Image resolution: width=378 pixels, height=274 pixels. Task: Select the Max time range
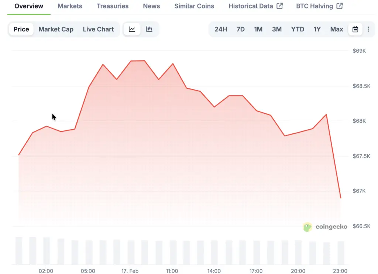click(x=336, y=29)
